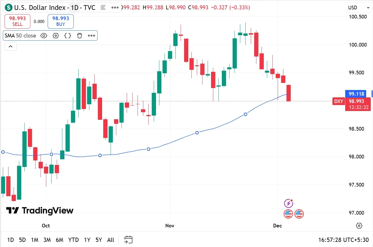373x247 pixels.
Task: Click the SELL button at 98.993
Action: pos(18,21)
